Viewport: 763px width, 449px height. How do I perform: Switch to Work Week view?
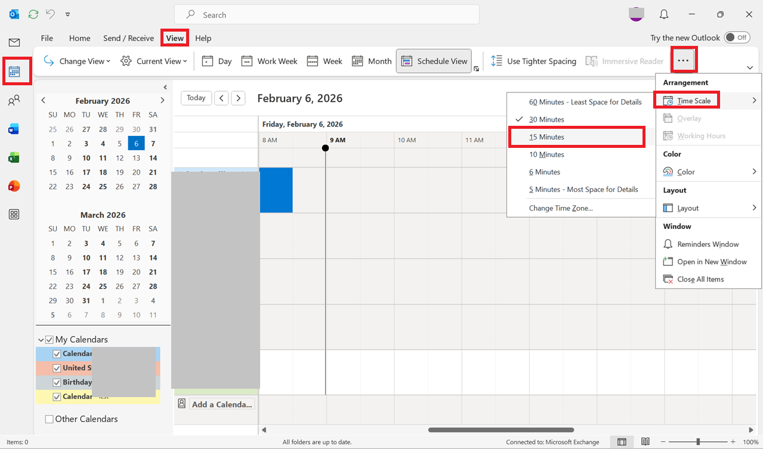tap(270, 61)
